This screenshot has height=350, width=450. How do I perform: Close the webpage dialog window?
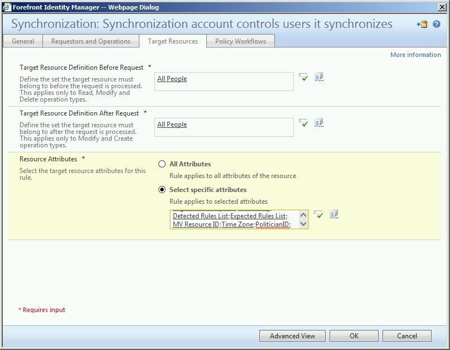442,7
